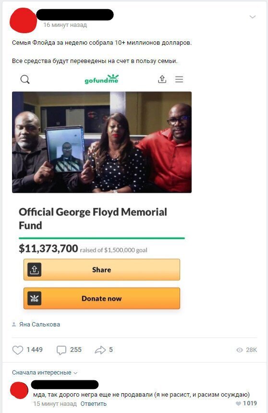Screen dimensions: 268x413
Task: Click the commenter's red avatar
Action: (x=19, y=390)
